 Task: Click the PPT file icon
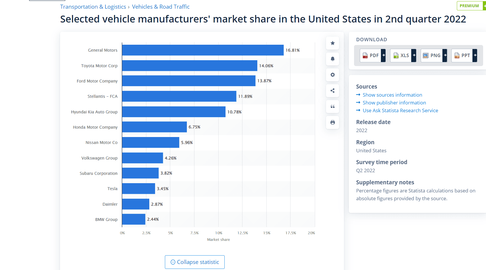(x=457, y=55)
